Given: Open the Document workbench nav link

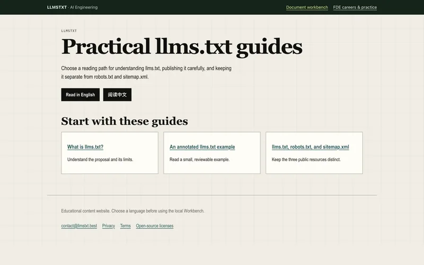Looking at the screenshot, I should pyautogui.click(x=307, y=7).
